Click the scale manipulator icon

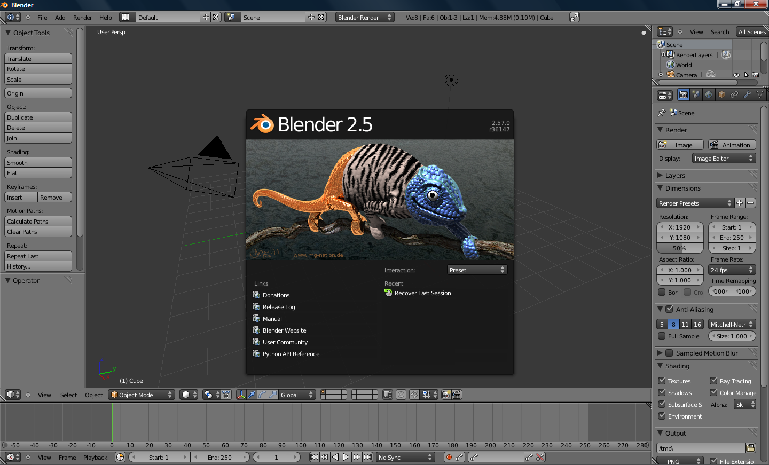[x=273, y=395]
